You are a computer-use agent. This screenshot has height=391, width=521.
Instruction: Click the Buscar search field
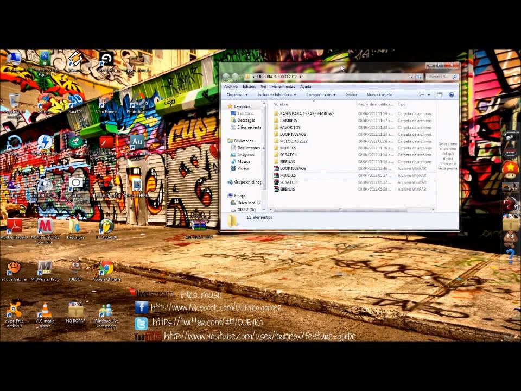click(x=442, y=77)
